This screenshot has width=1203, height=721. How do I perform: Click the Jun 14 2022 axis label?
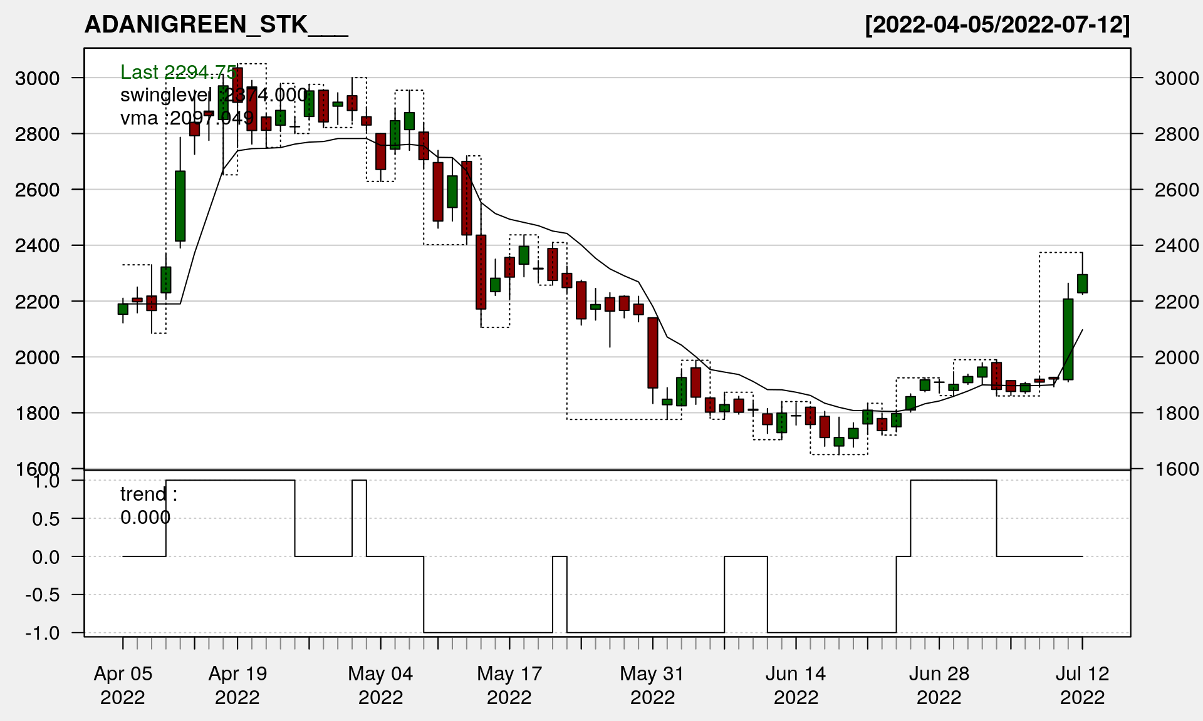click(796, 685)
